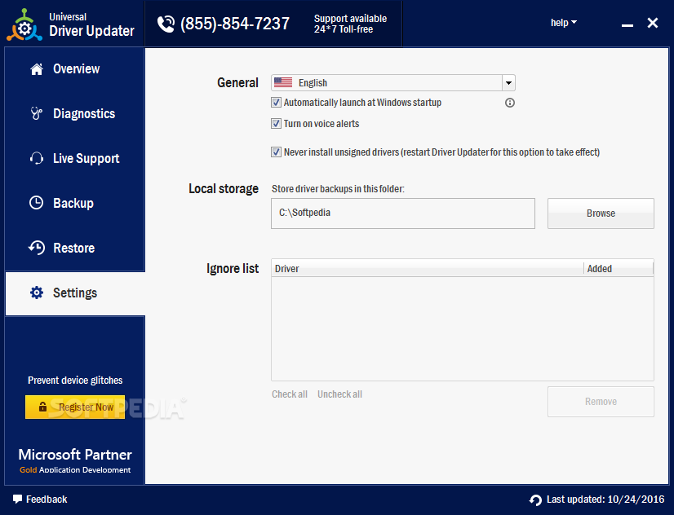The image size is (674, 515).
Task: Click the Browse button
Action: click(601, 213)
